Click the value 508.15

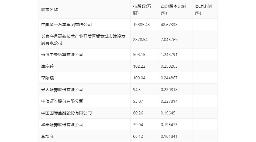(139, 55)
